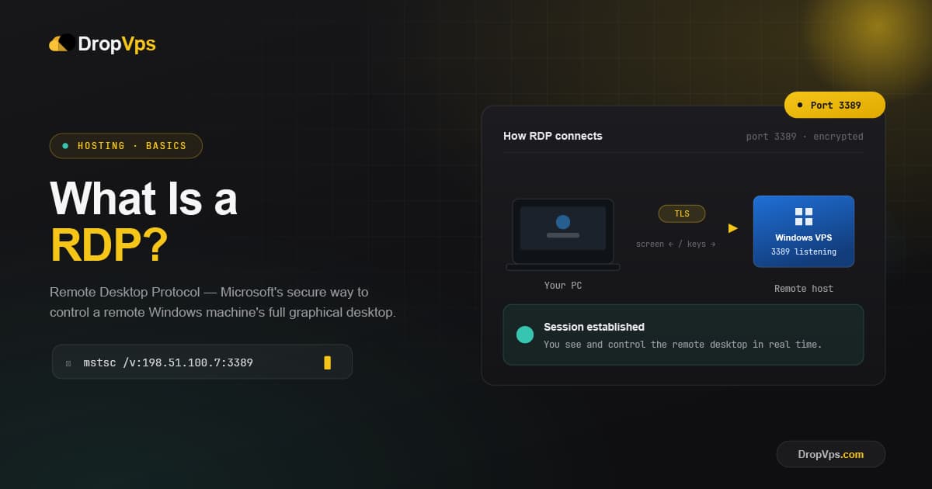Click the "Session established" title
This screenshot has height=489, width=932.
tap(594, 327)
